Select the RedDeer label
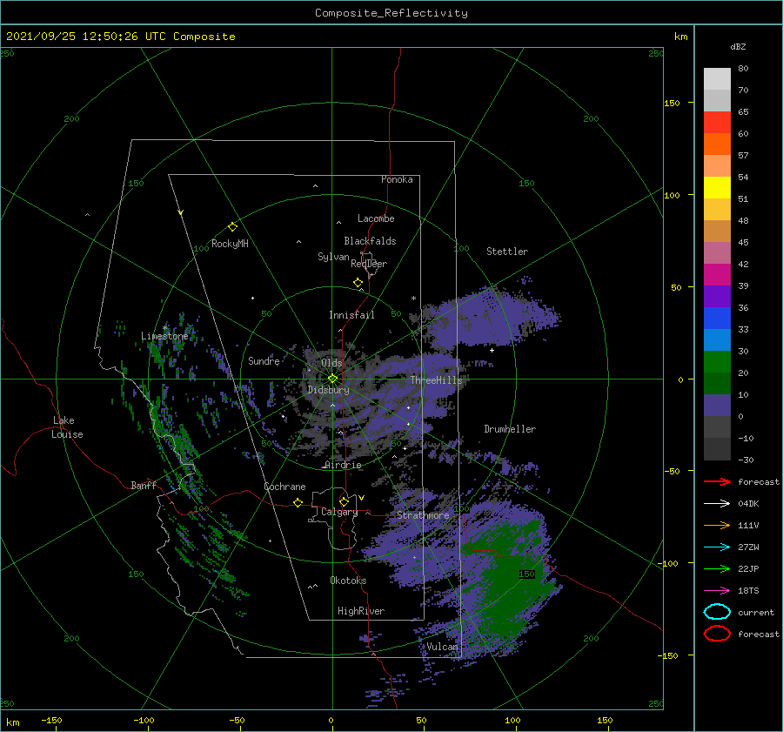 [x=369, y=264]
